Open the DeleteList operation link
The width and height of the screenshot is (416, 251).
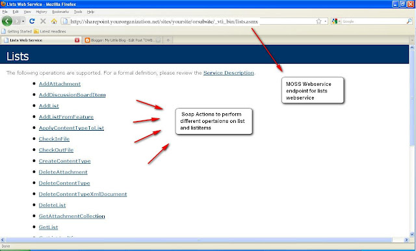[52, 205]
